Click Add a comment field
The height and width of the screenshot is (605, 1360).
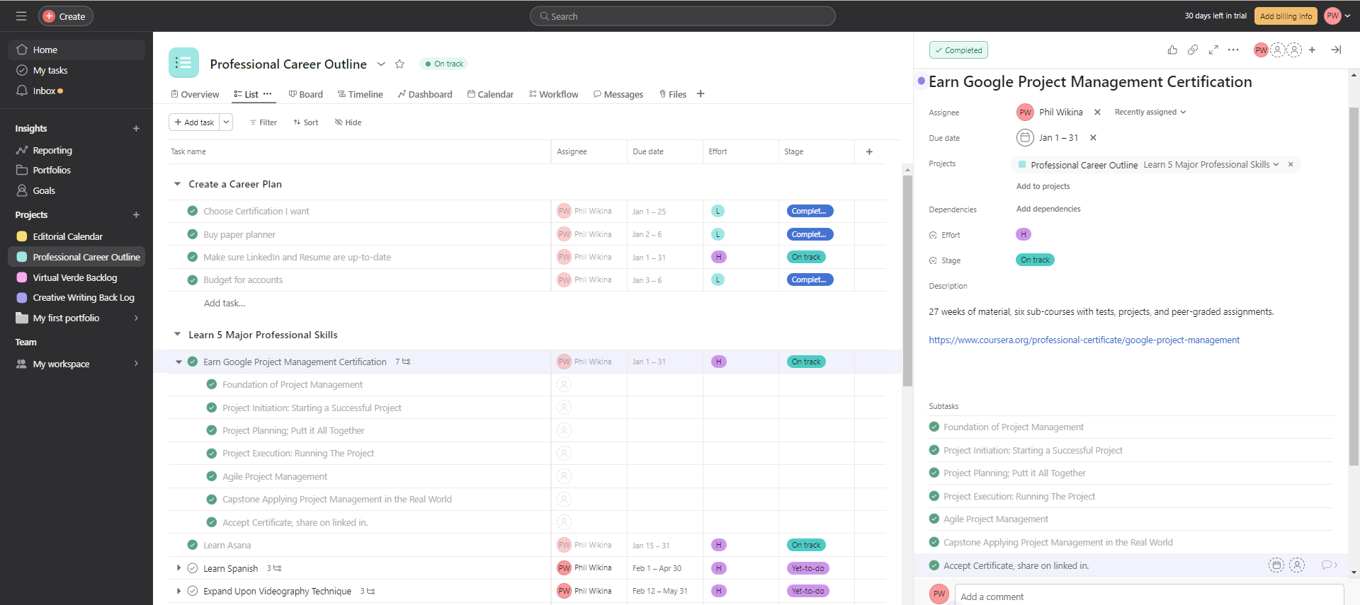click(x=1149, y=597)
